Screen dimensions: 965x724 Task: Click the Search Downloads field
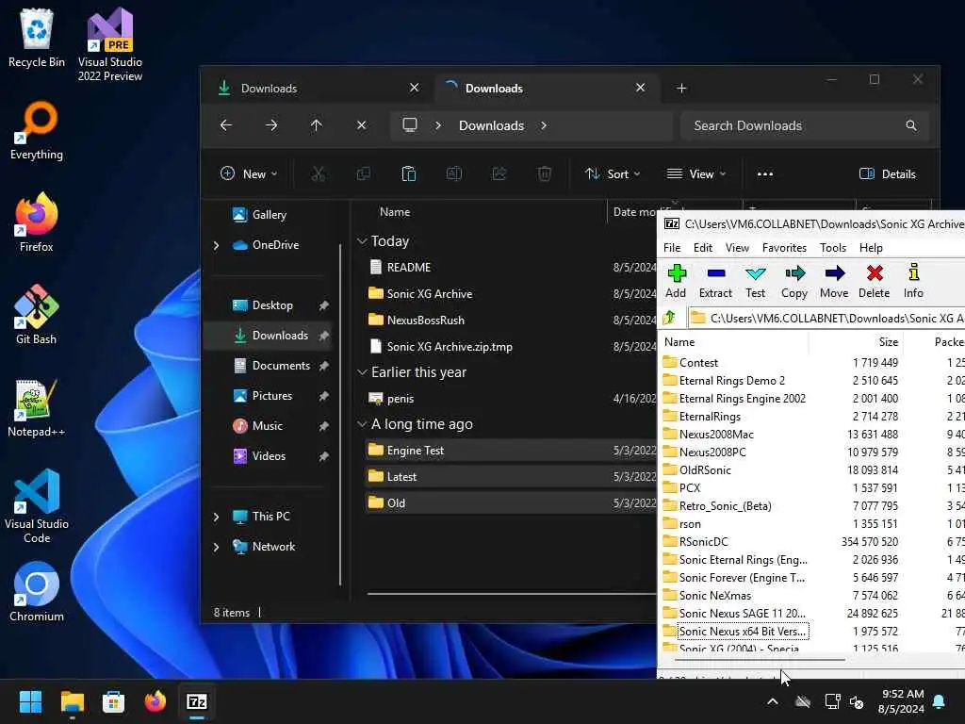pos(805,125)
